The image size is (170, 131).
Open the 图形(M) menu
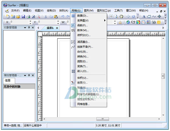coord(89,10)
